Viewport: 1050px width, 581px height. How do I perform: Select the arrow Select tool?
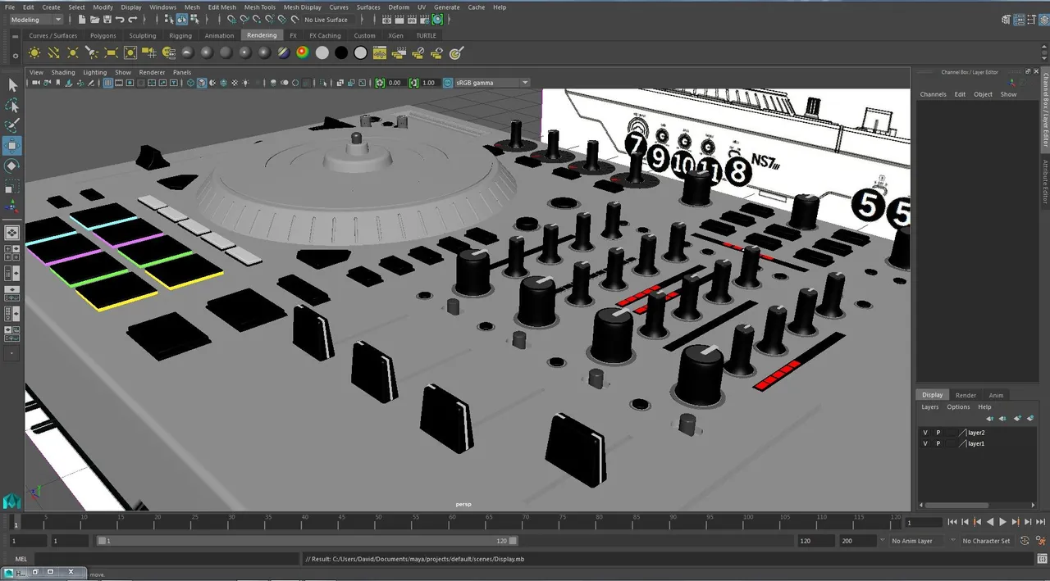[12, 85]
